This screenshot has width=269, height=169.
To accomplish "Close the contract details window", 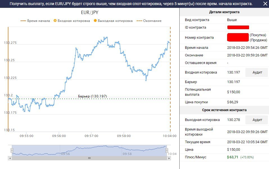I will 265,4.
